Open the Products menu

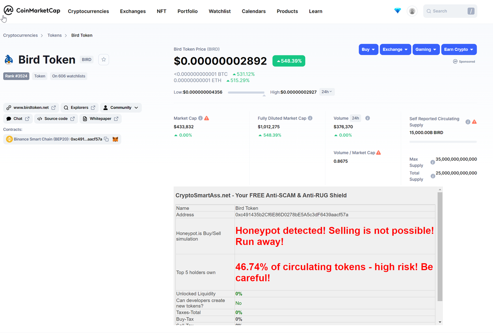pyautogui.click(x=287, y=11)
